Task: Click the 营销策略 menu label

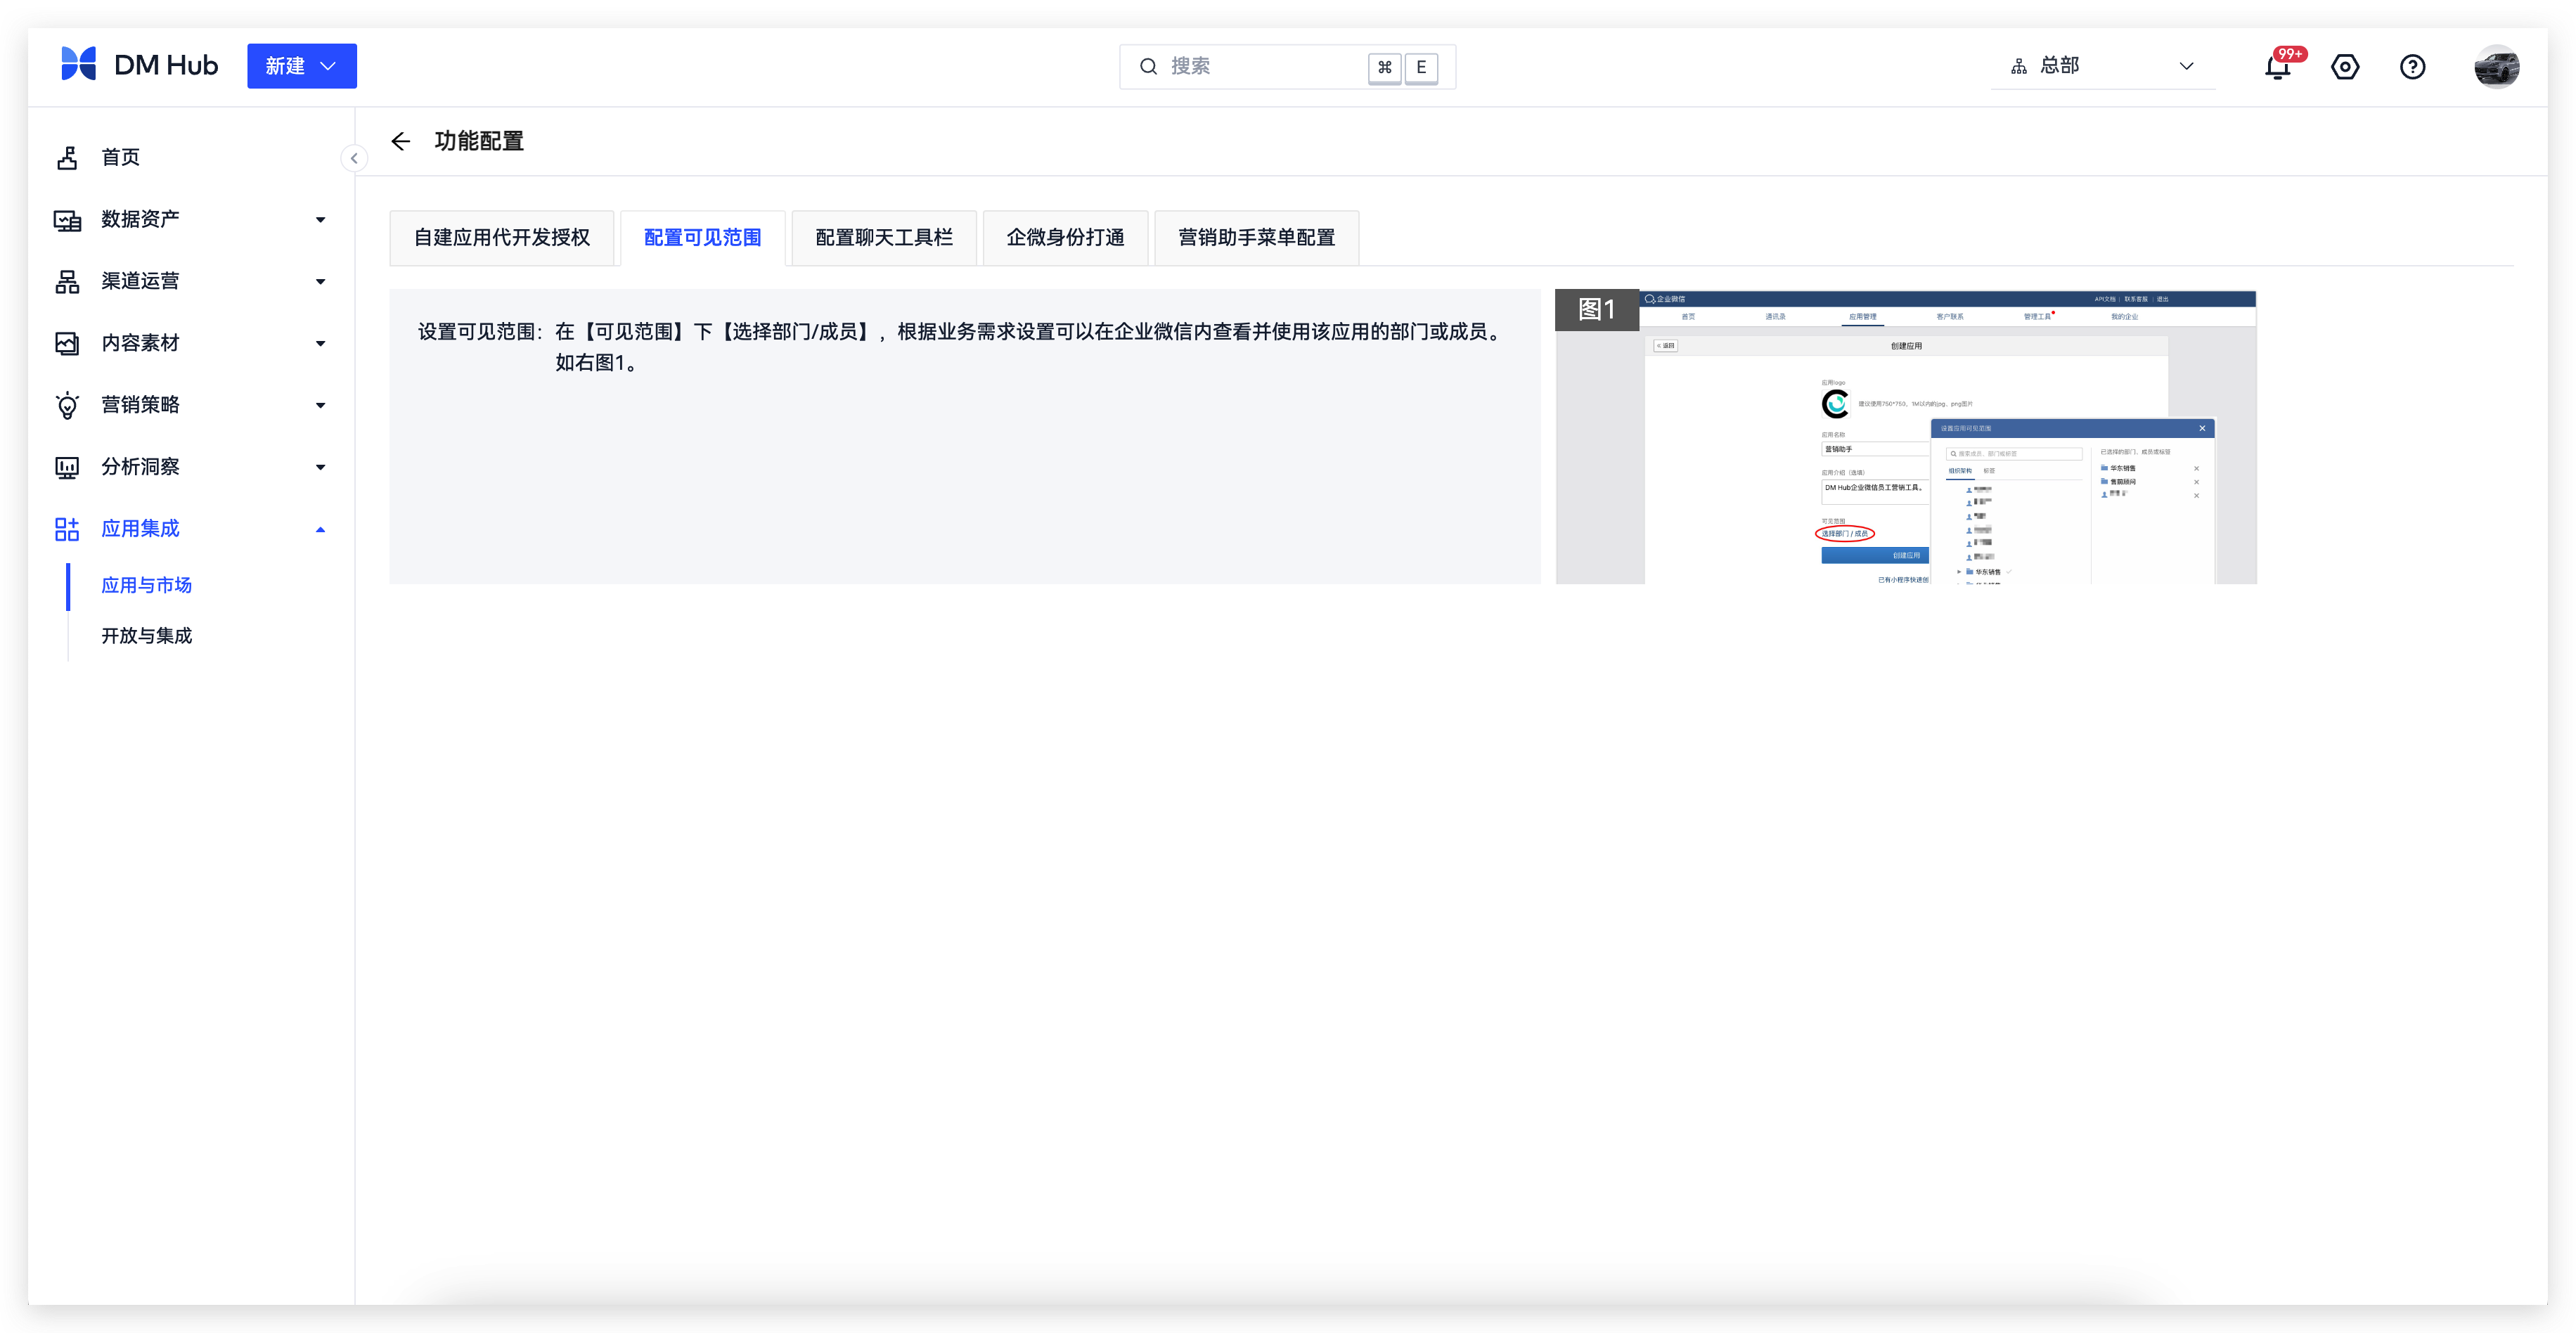Action: pyautogui.click(x=140, y=405)
